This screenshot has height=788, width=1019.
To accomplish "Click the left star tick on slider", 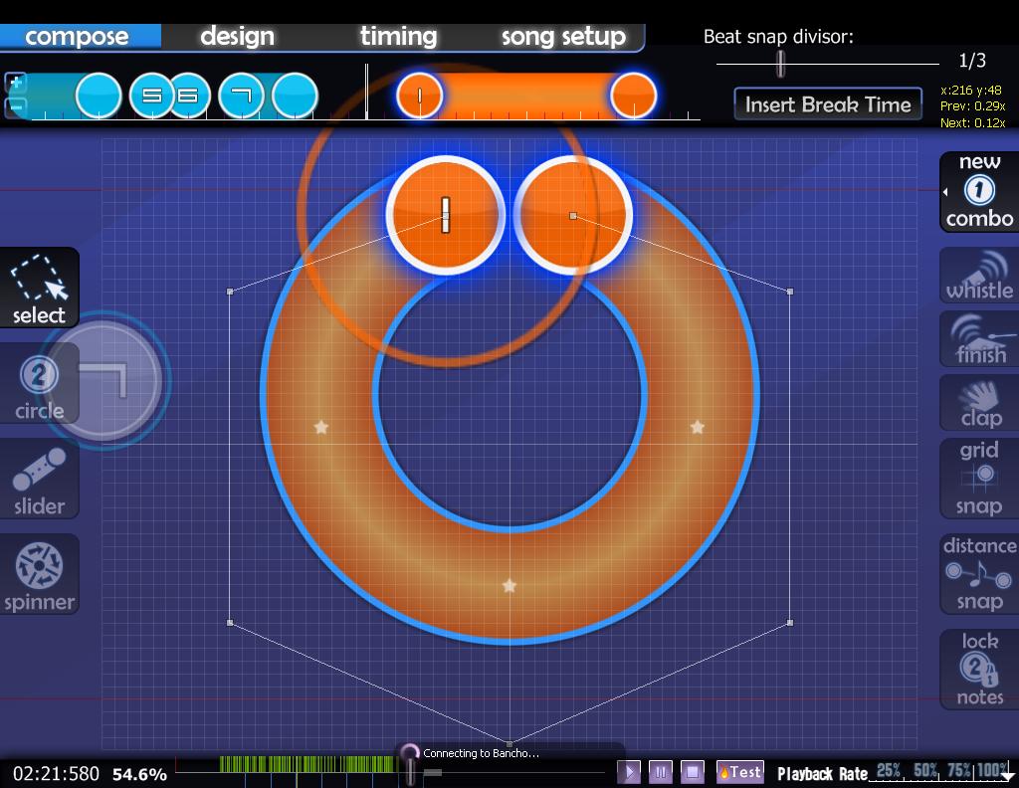I will (321, 427).
